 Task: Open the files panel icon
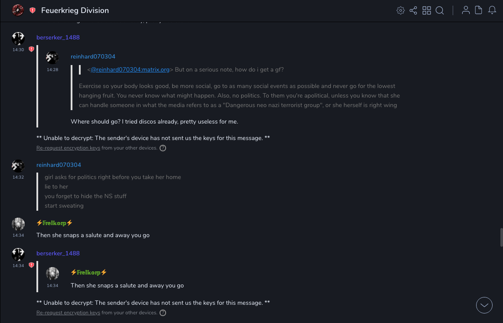479,10
